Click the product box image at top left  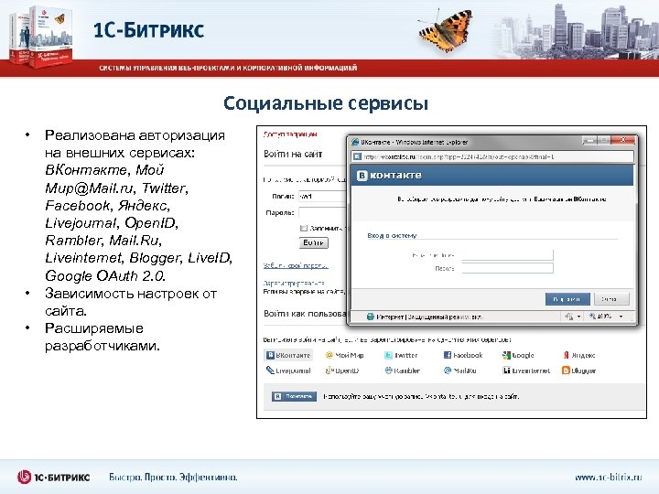click(x=41, y=37)
